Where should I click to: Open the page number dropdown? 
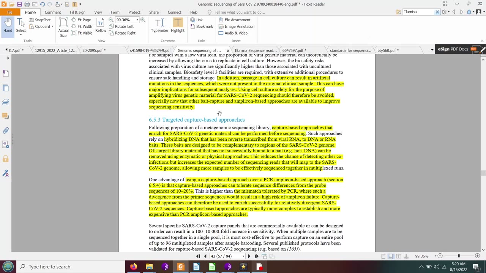[x=243, y=256]
